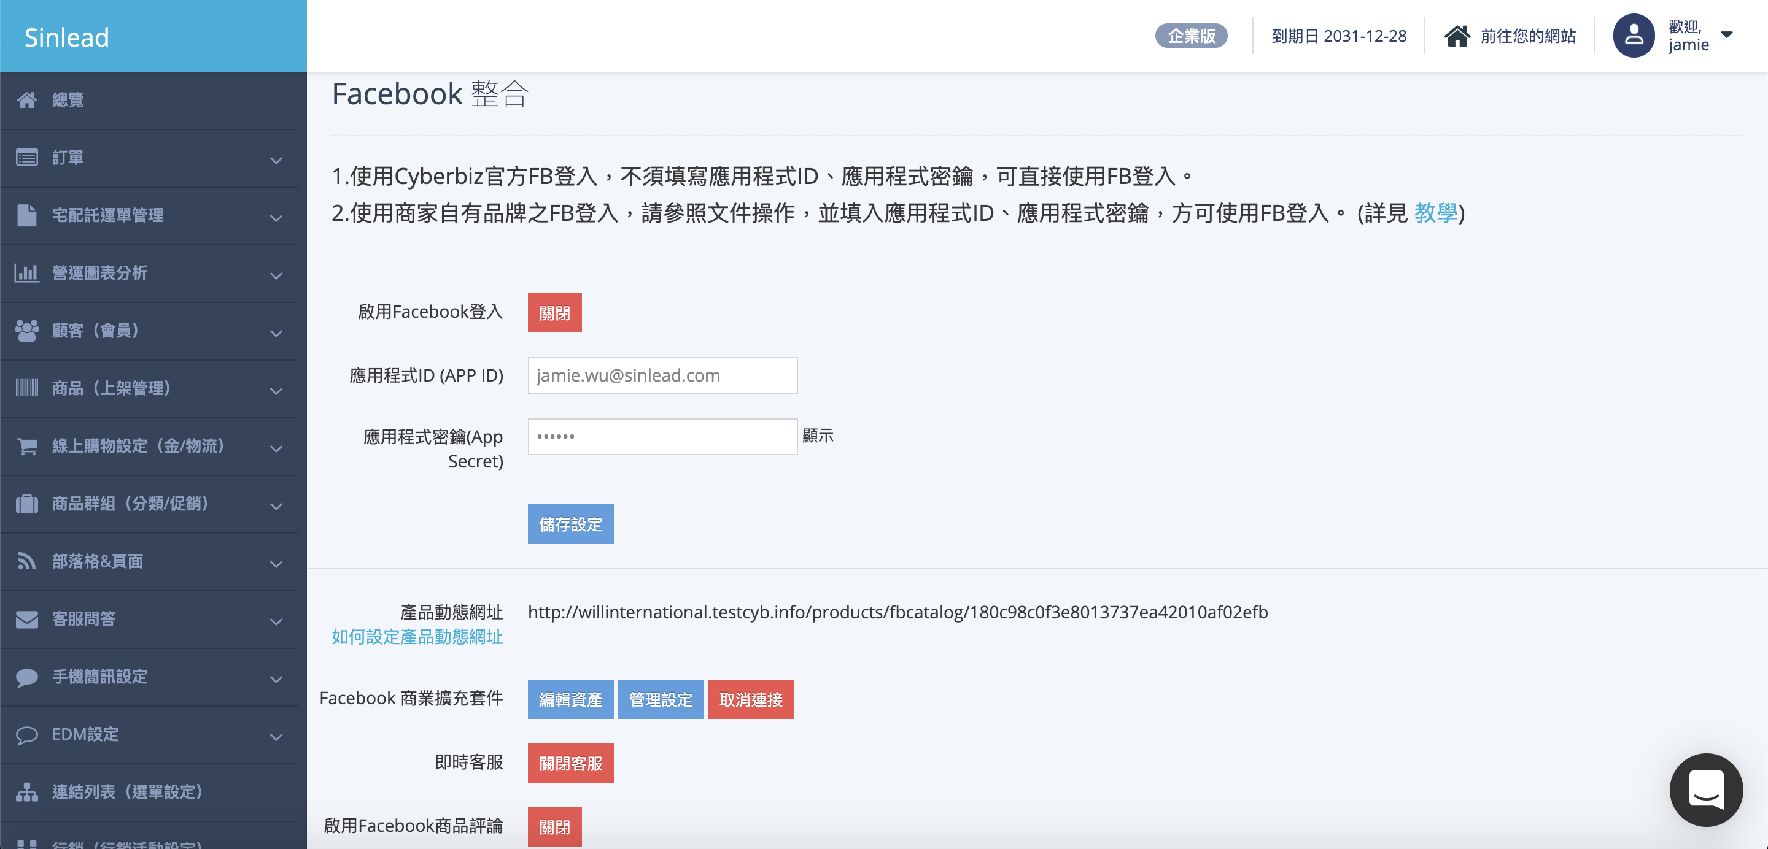Open the 訂單 sidebar menu
Screen dimensions: 1768x849
pyautogui.click(x=150, y=158)
